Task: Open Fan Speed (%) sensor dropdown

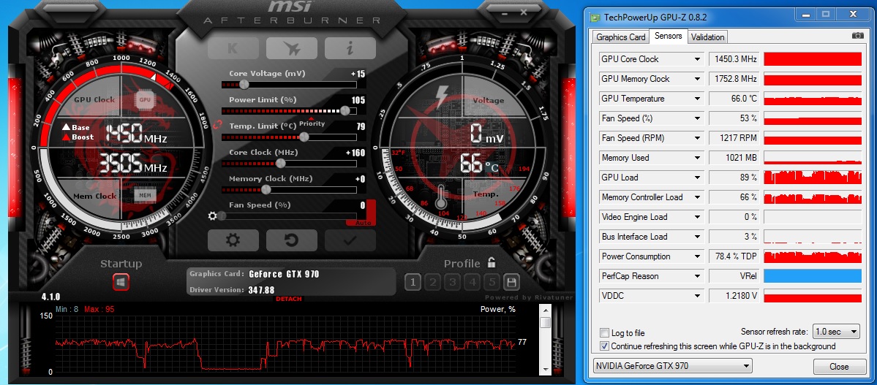Action: coord(698,118)
